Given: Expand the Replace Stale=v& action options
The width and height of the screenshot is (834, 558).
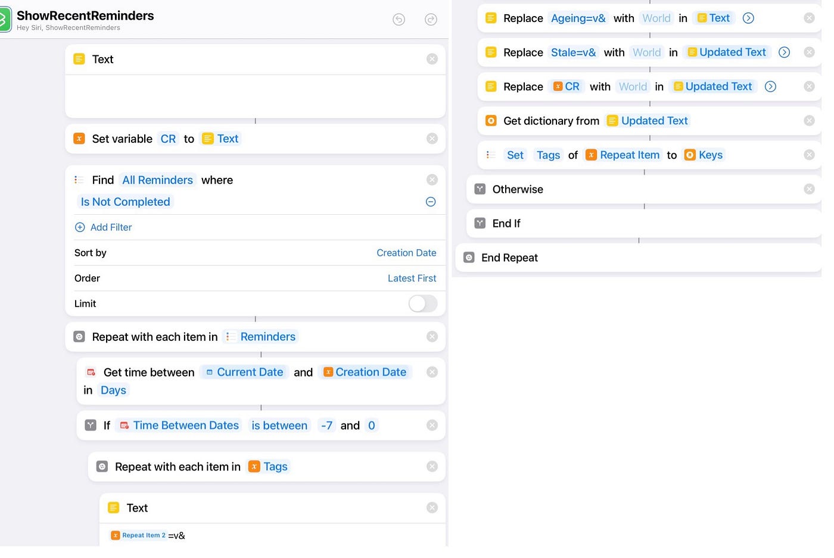Looking at the screenshot, I should point(784,52).
